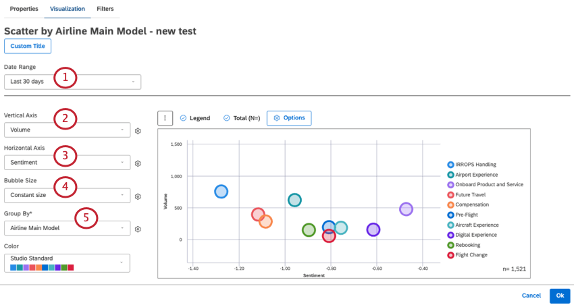Image resolution: width=574 pixels, height=305 pixels.
Task: Click the Flight Change legend marker
Action: coord(450,255)
